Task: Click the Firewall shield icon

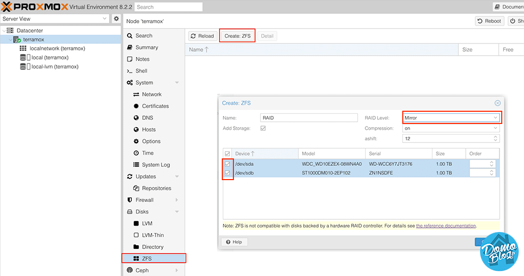Action: [130, 200]
